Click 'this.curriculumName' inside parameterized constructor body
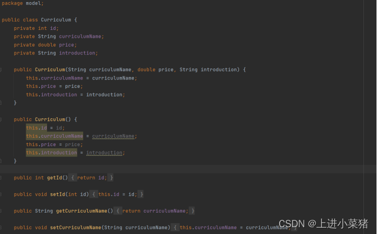Screen dimensions: 377x234 54,78
